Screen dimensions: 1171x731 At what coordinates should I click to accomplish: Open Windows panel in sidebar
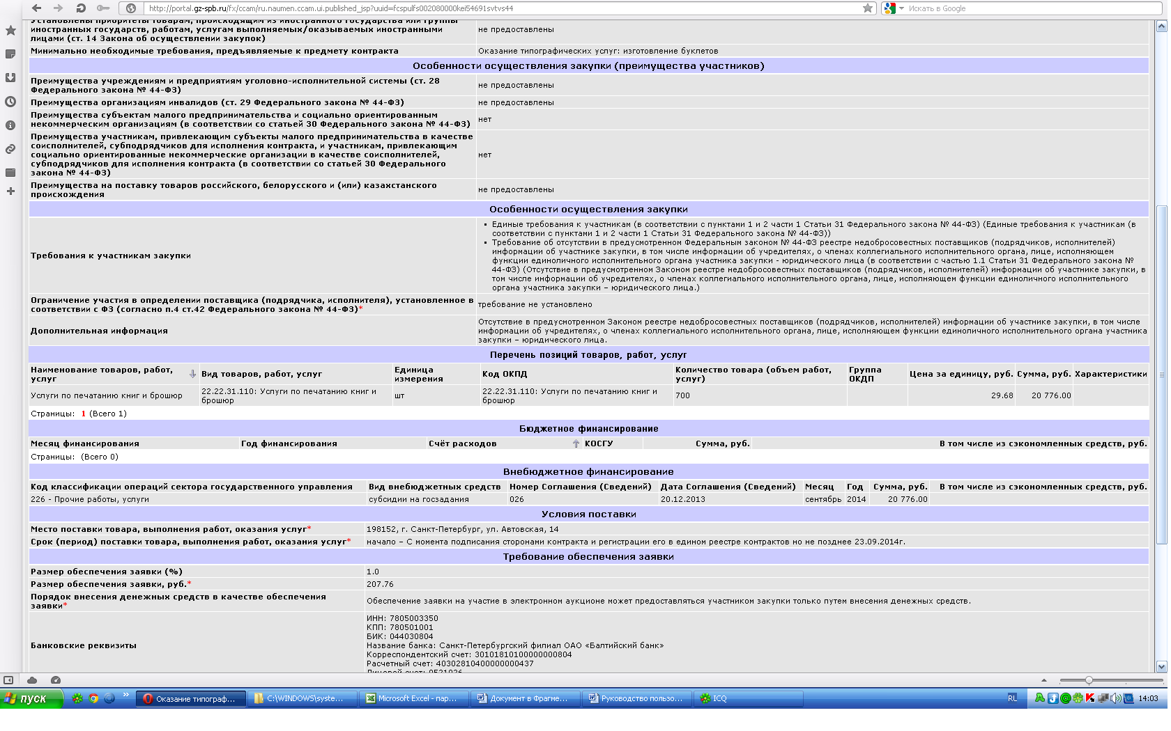(x=10, y=173)
